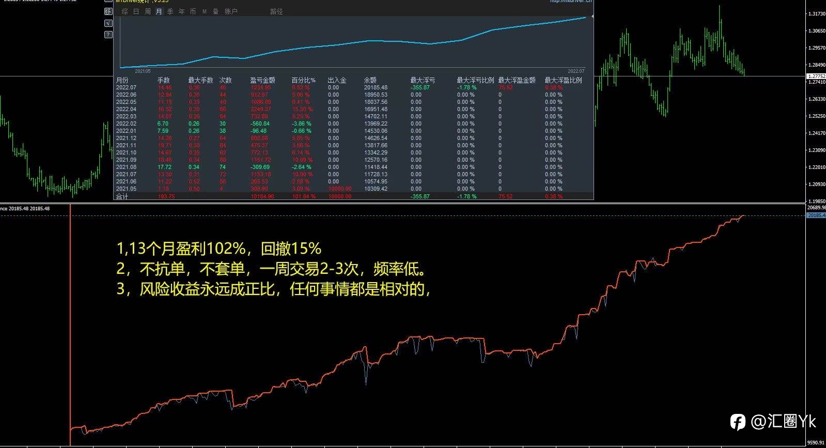Click the total profit 10184.96

tap(262, 196)
